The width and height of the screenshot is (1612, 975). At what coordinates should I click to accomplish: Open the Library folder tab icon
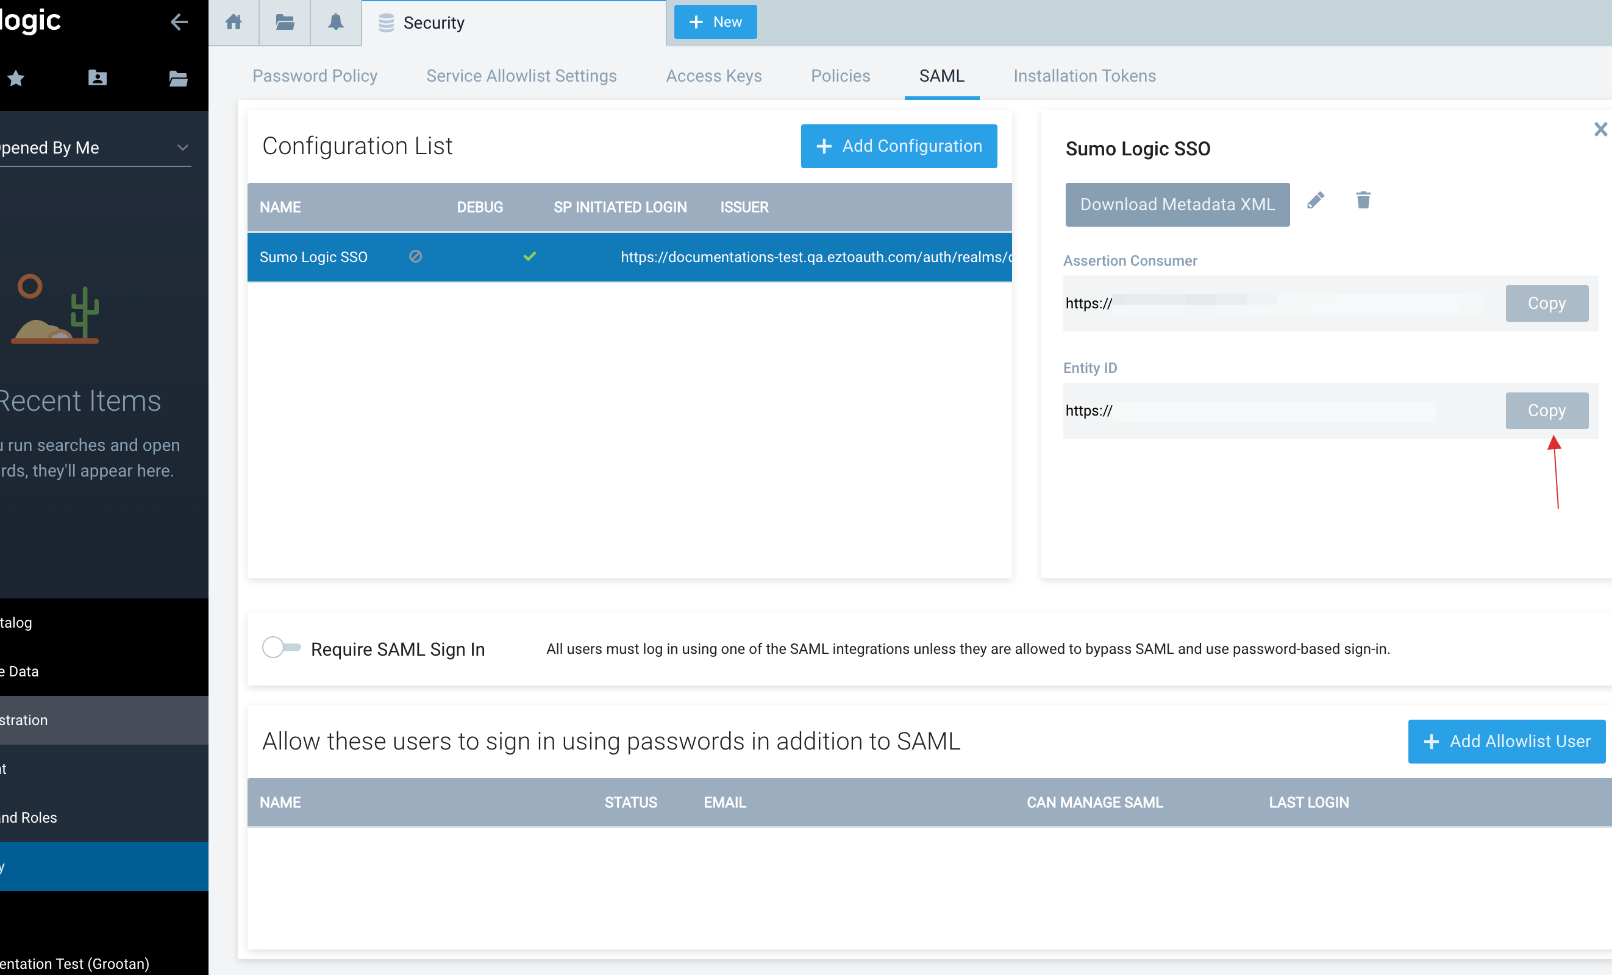285,22
